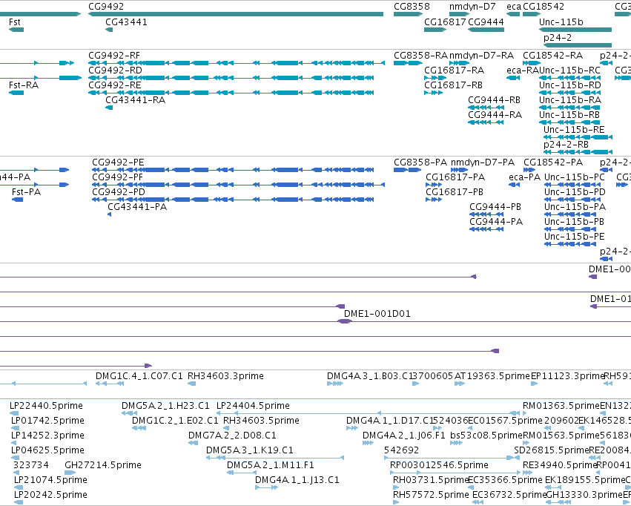Screen dimensions: 631x506
Task: Select the Fst-RA transcript label
Action: [x=24, y=85]
